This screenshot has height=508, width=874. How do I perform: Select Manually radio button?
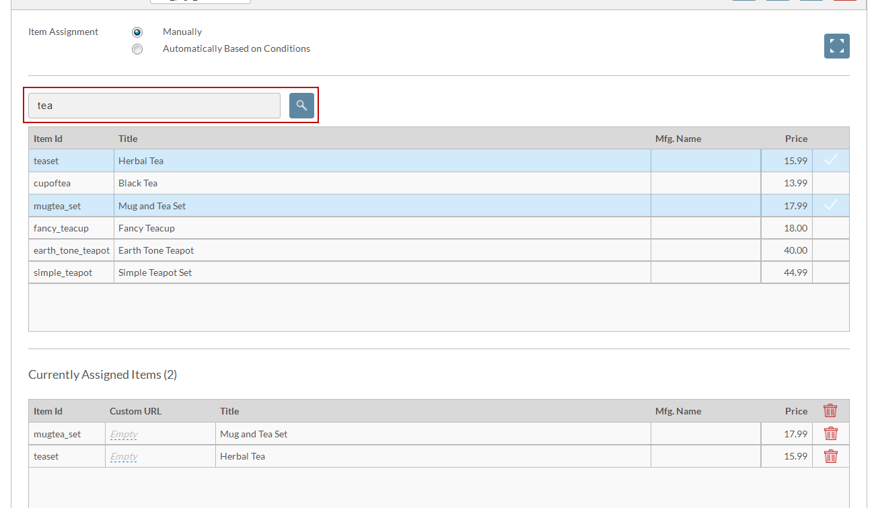[137, 32]
